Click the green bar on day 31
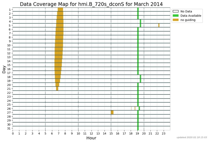 138,128
